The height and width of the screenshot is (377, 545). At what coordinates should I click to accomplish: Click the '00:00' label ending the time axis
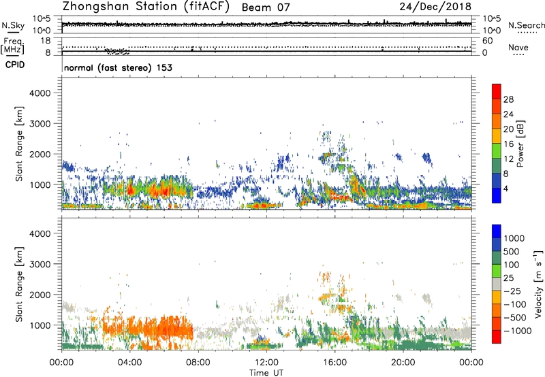point(471,363)
